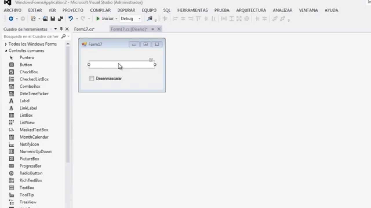
Task: Click the Make Same Width icon
Action: point(224,18)
